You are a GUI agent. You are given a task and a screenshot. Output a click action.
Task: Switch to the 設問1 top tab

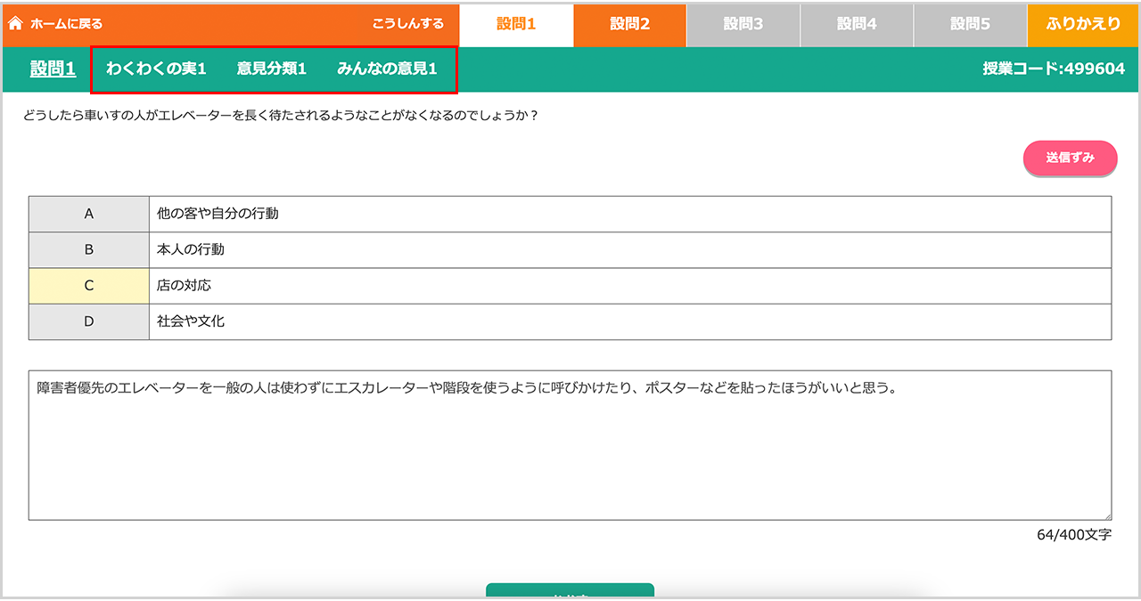pyautogui.click(x=516, y=24)
